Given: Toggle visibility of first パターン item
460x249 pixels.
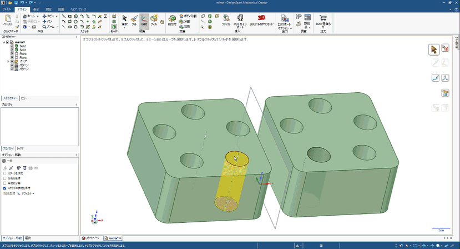Looking at the screenshot, I should 12,65.
